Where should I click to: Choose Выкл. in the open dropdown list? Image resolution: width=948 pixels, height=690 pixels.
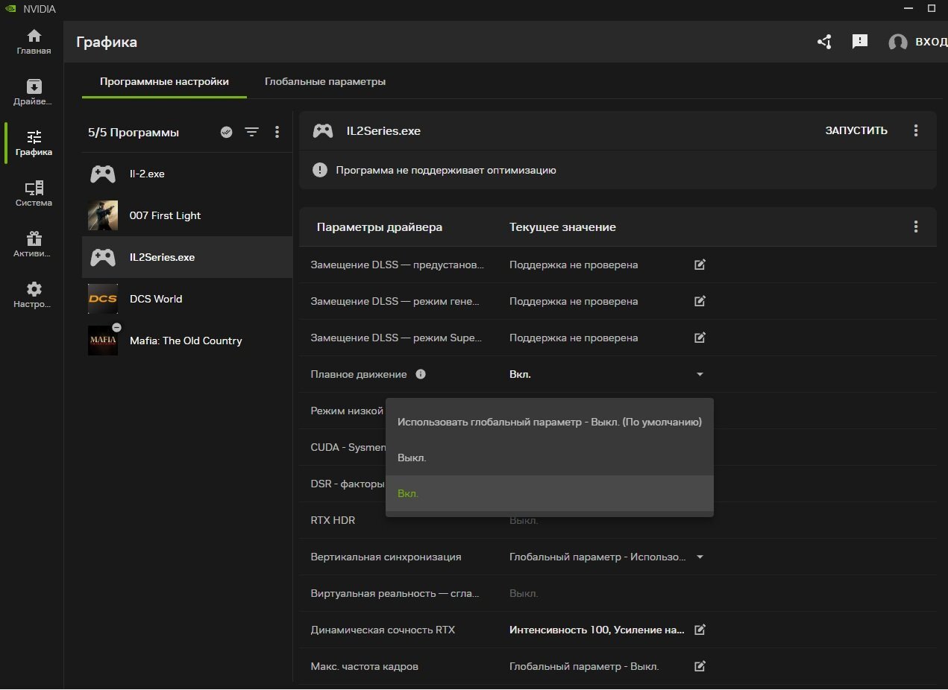tap(550, 458)
